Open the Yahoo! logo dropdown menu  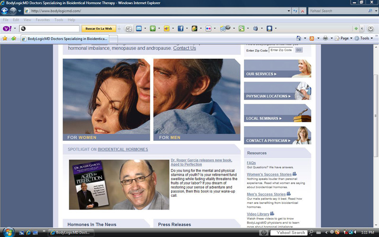point(8,28)
